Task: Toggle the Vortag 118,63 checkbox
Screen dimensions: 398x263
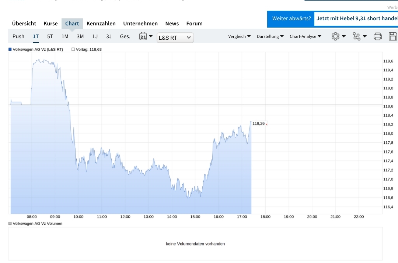Action: [x=73, y=49]
